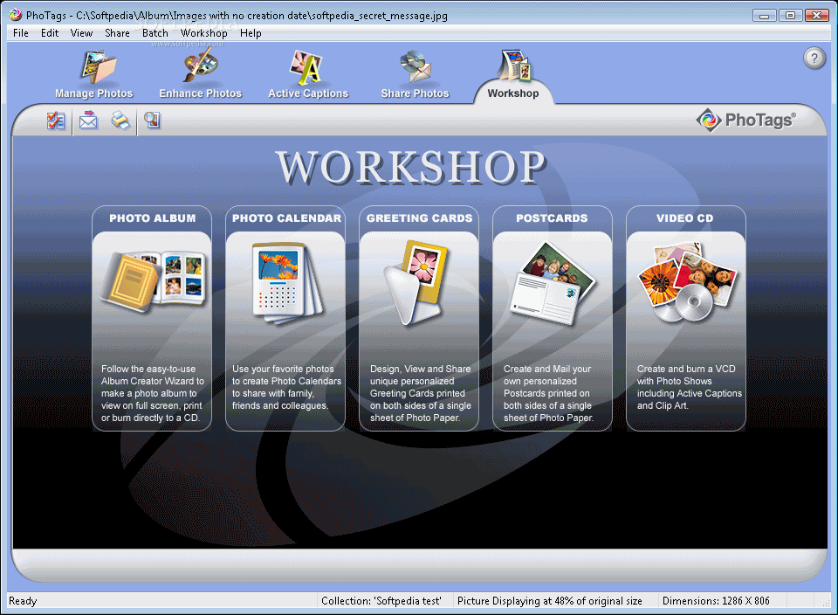This screenshot has width=838, height=615.
Task: Maximize the PhoTags window
Action: [790, 16]
